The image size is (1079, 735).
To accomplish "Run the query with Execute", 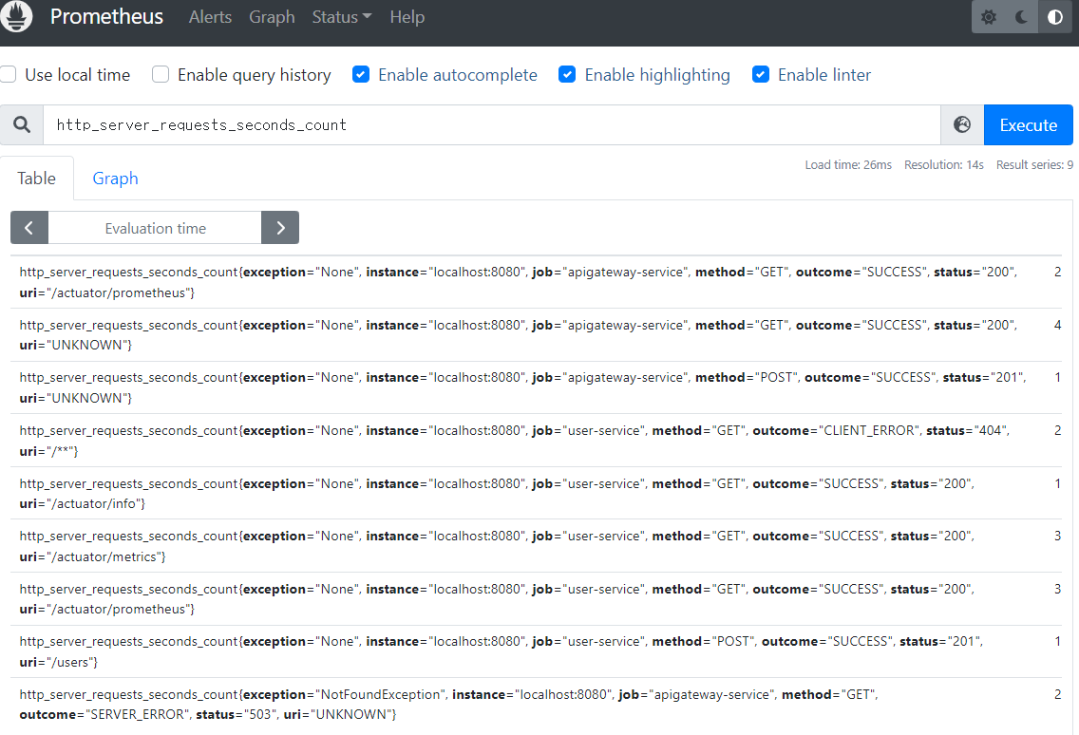I will 1028,125.
